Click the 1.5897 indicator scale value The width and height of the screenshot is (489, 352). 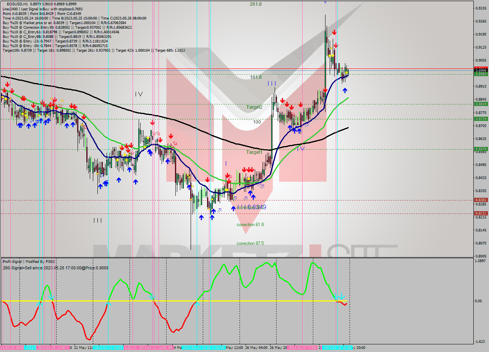click(481, 261)
